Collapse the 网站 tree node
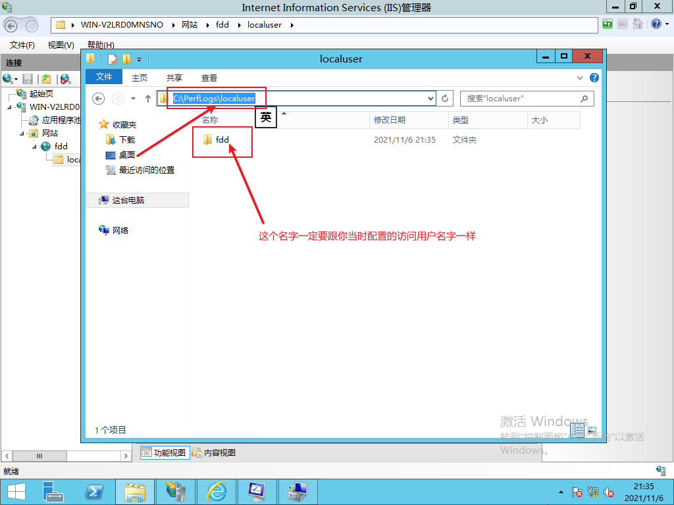674x505 pixels. point(22,133)
